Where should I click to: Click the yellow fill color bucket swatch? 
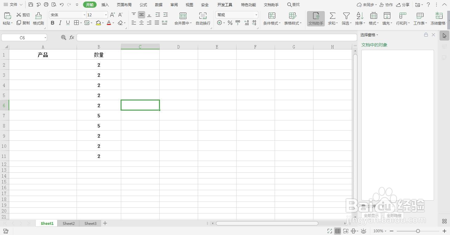tap(98, 23)
